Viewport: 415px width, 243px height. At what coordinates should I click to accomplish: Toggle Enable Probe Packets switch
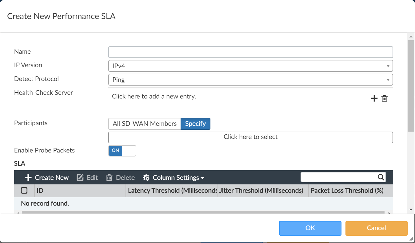[122, 151]
